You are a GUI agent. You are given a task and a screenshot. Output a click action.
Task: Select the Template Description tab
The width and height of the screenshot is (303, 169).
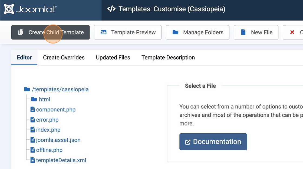pyautogui.click(x=168, y=58)
